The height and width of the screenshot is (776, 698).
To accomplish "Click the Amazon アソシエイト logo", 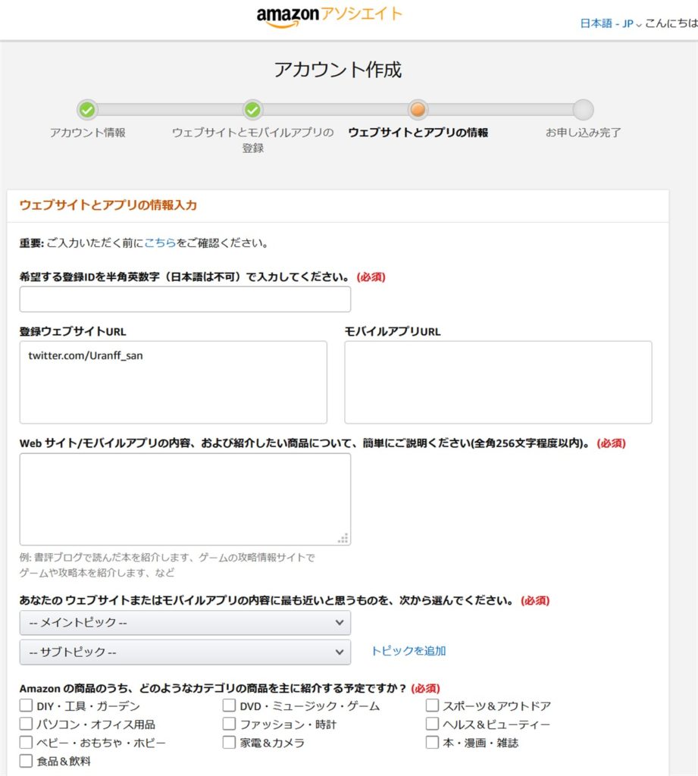I will pos(329,16).
